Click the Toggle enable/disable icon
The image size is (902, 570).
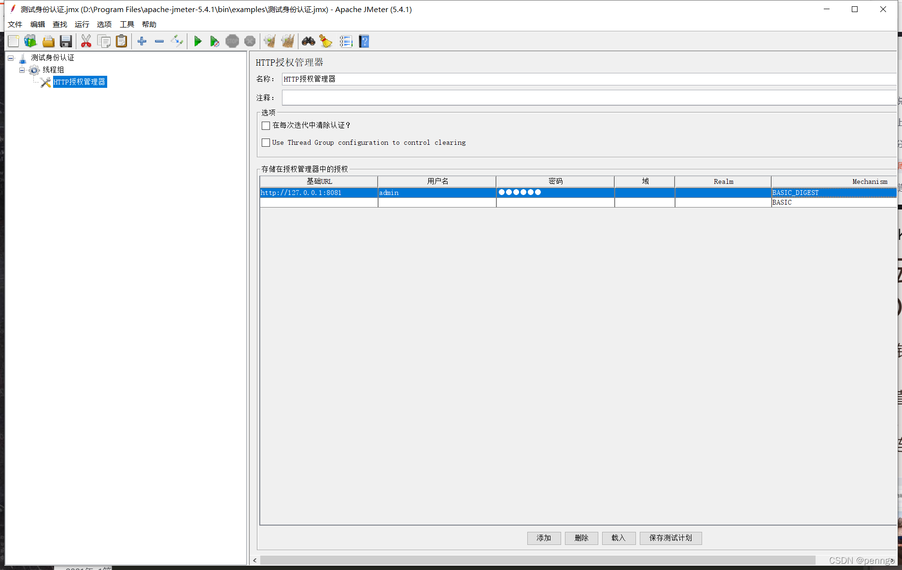click(x=177, y=42)
